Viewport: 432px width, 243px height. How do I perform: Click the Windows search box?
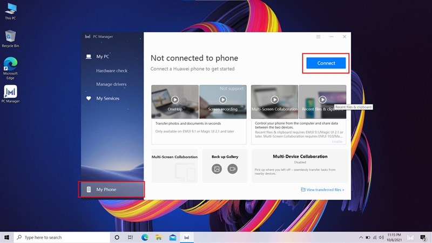(63, 237)
